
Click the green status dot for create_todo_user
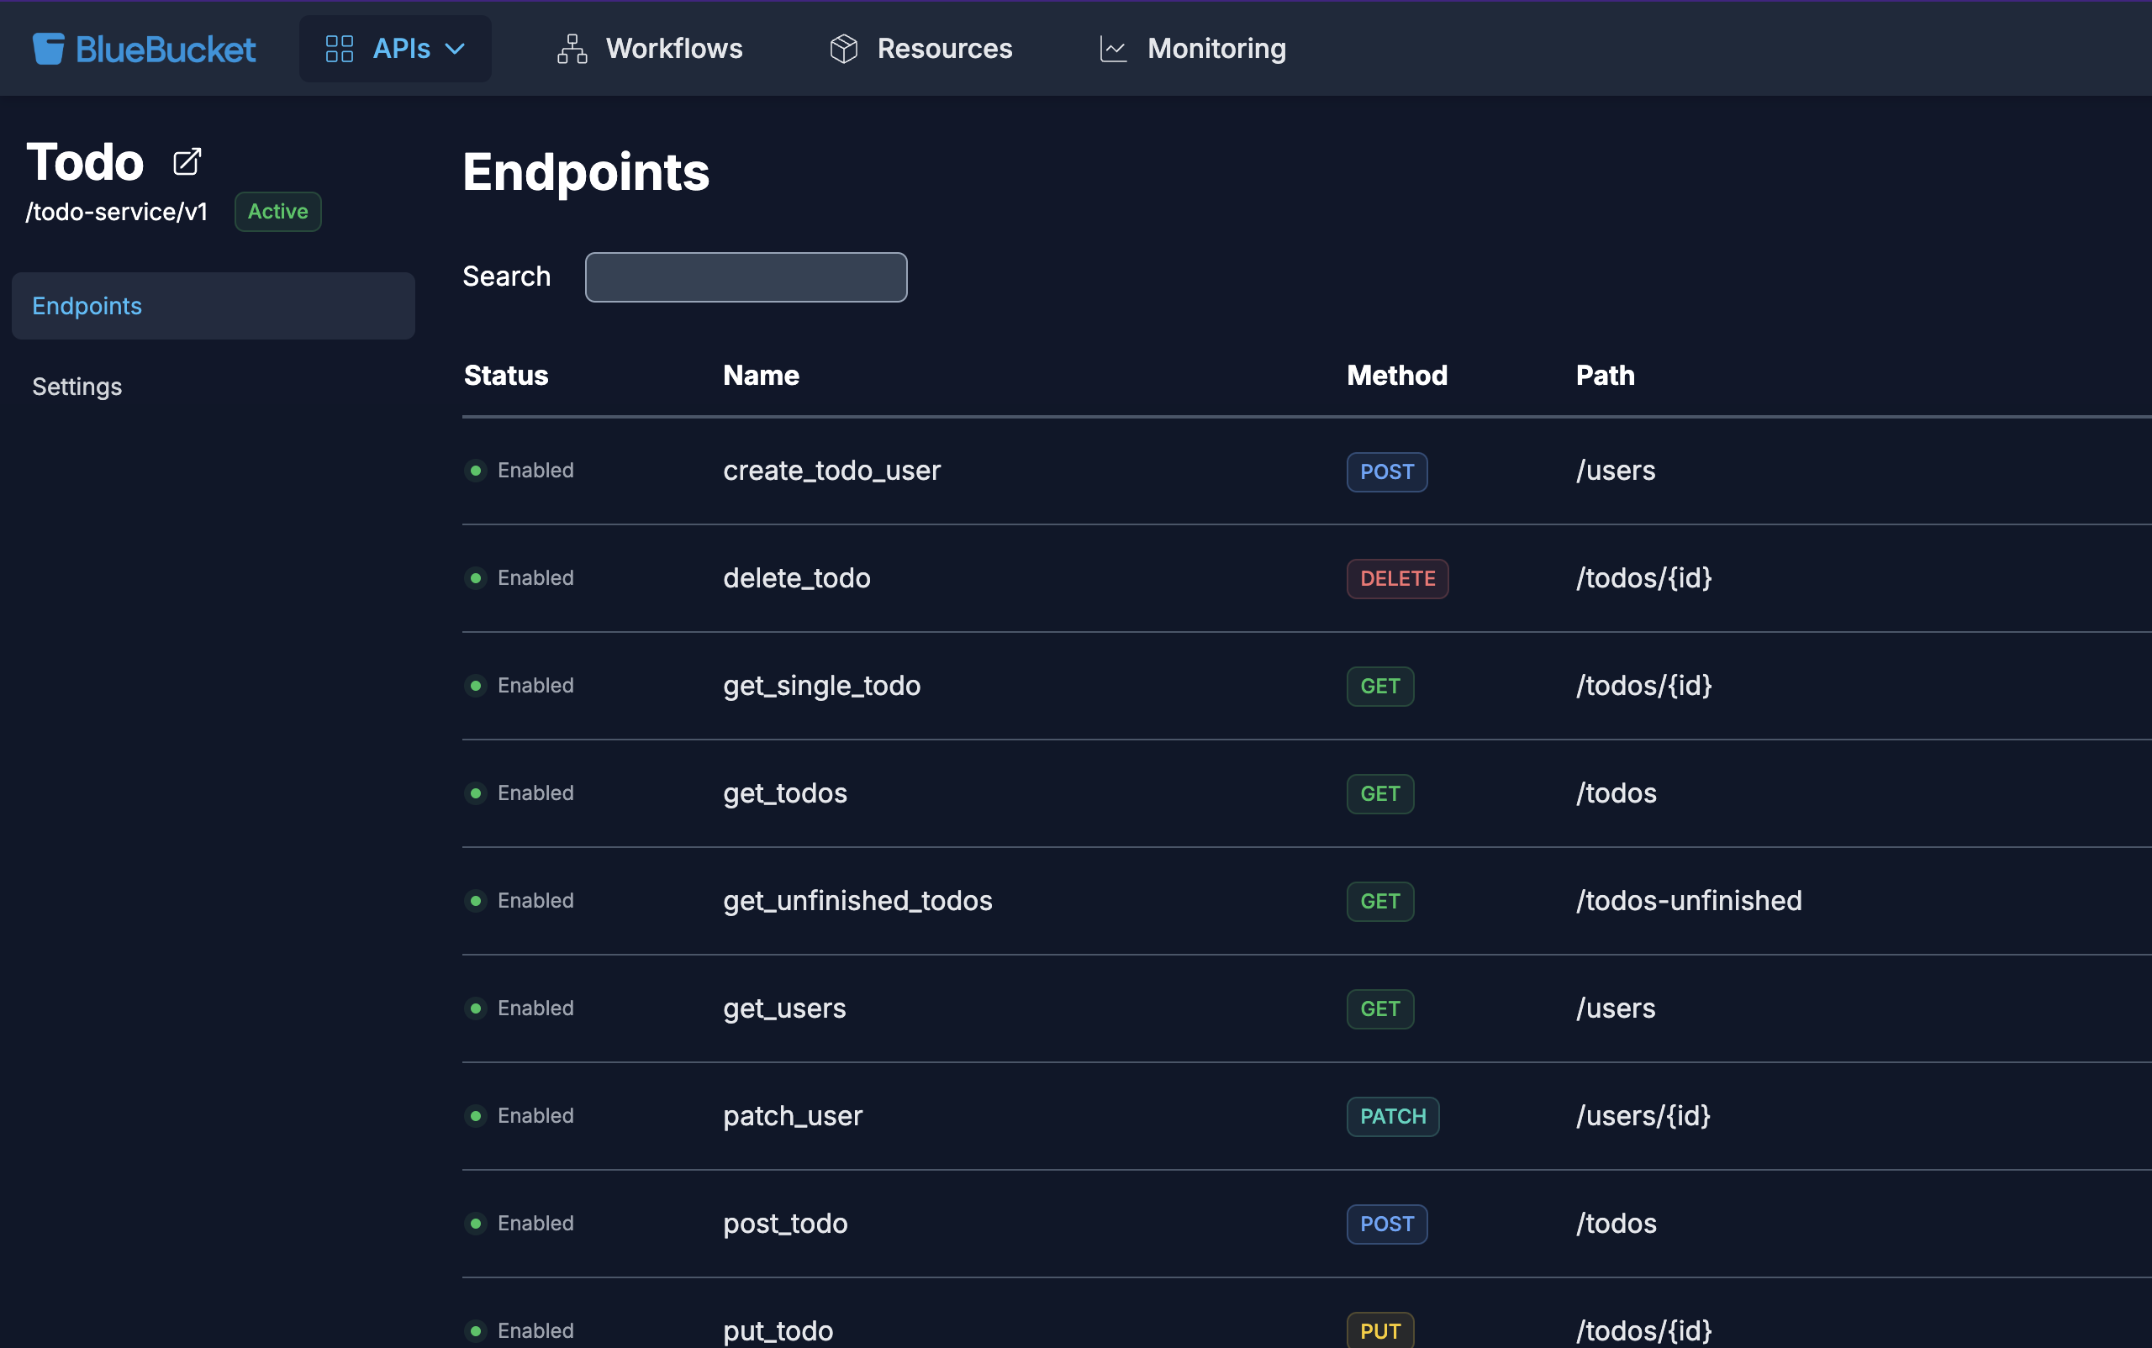(477, 470)
